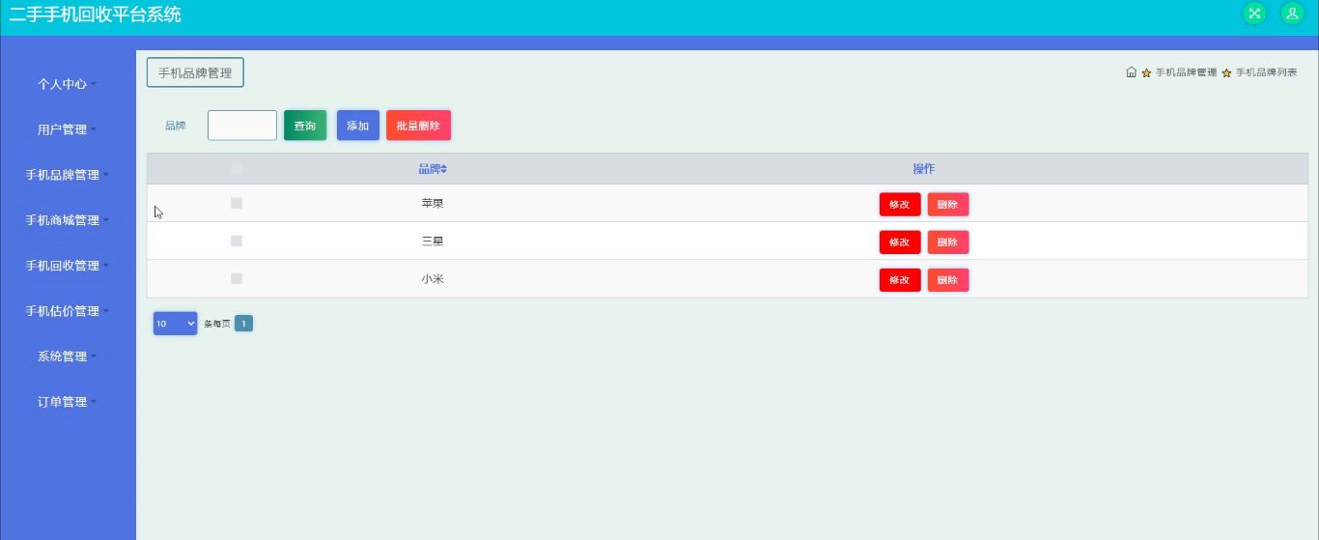The image size is (1319, 540).
Task: Click 删除 for the 三星 brand
Action: coord(948,242)
